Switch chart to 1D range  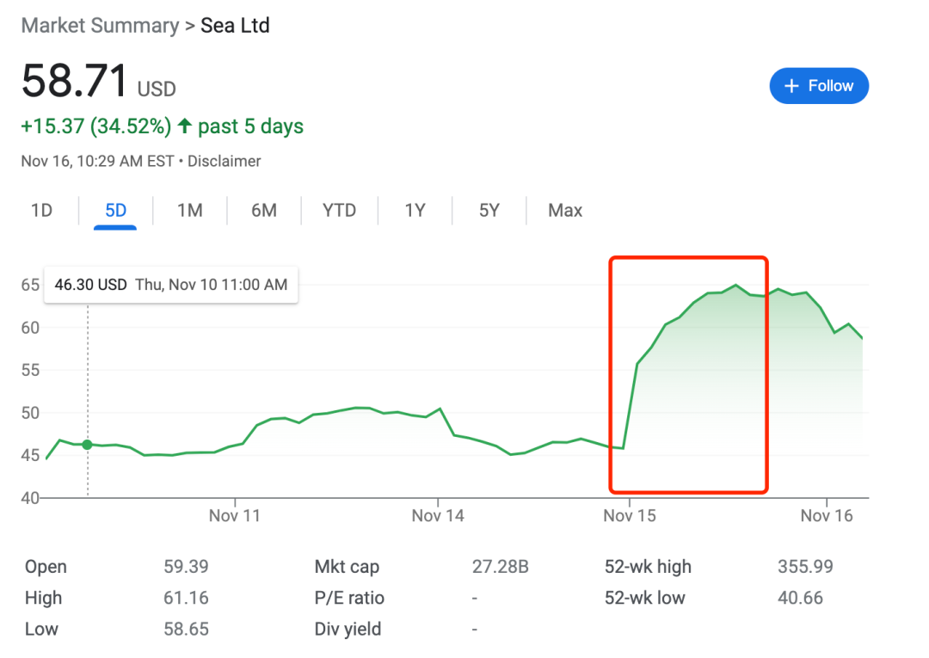(x=41, y=210)
